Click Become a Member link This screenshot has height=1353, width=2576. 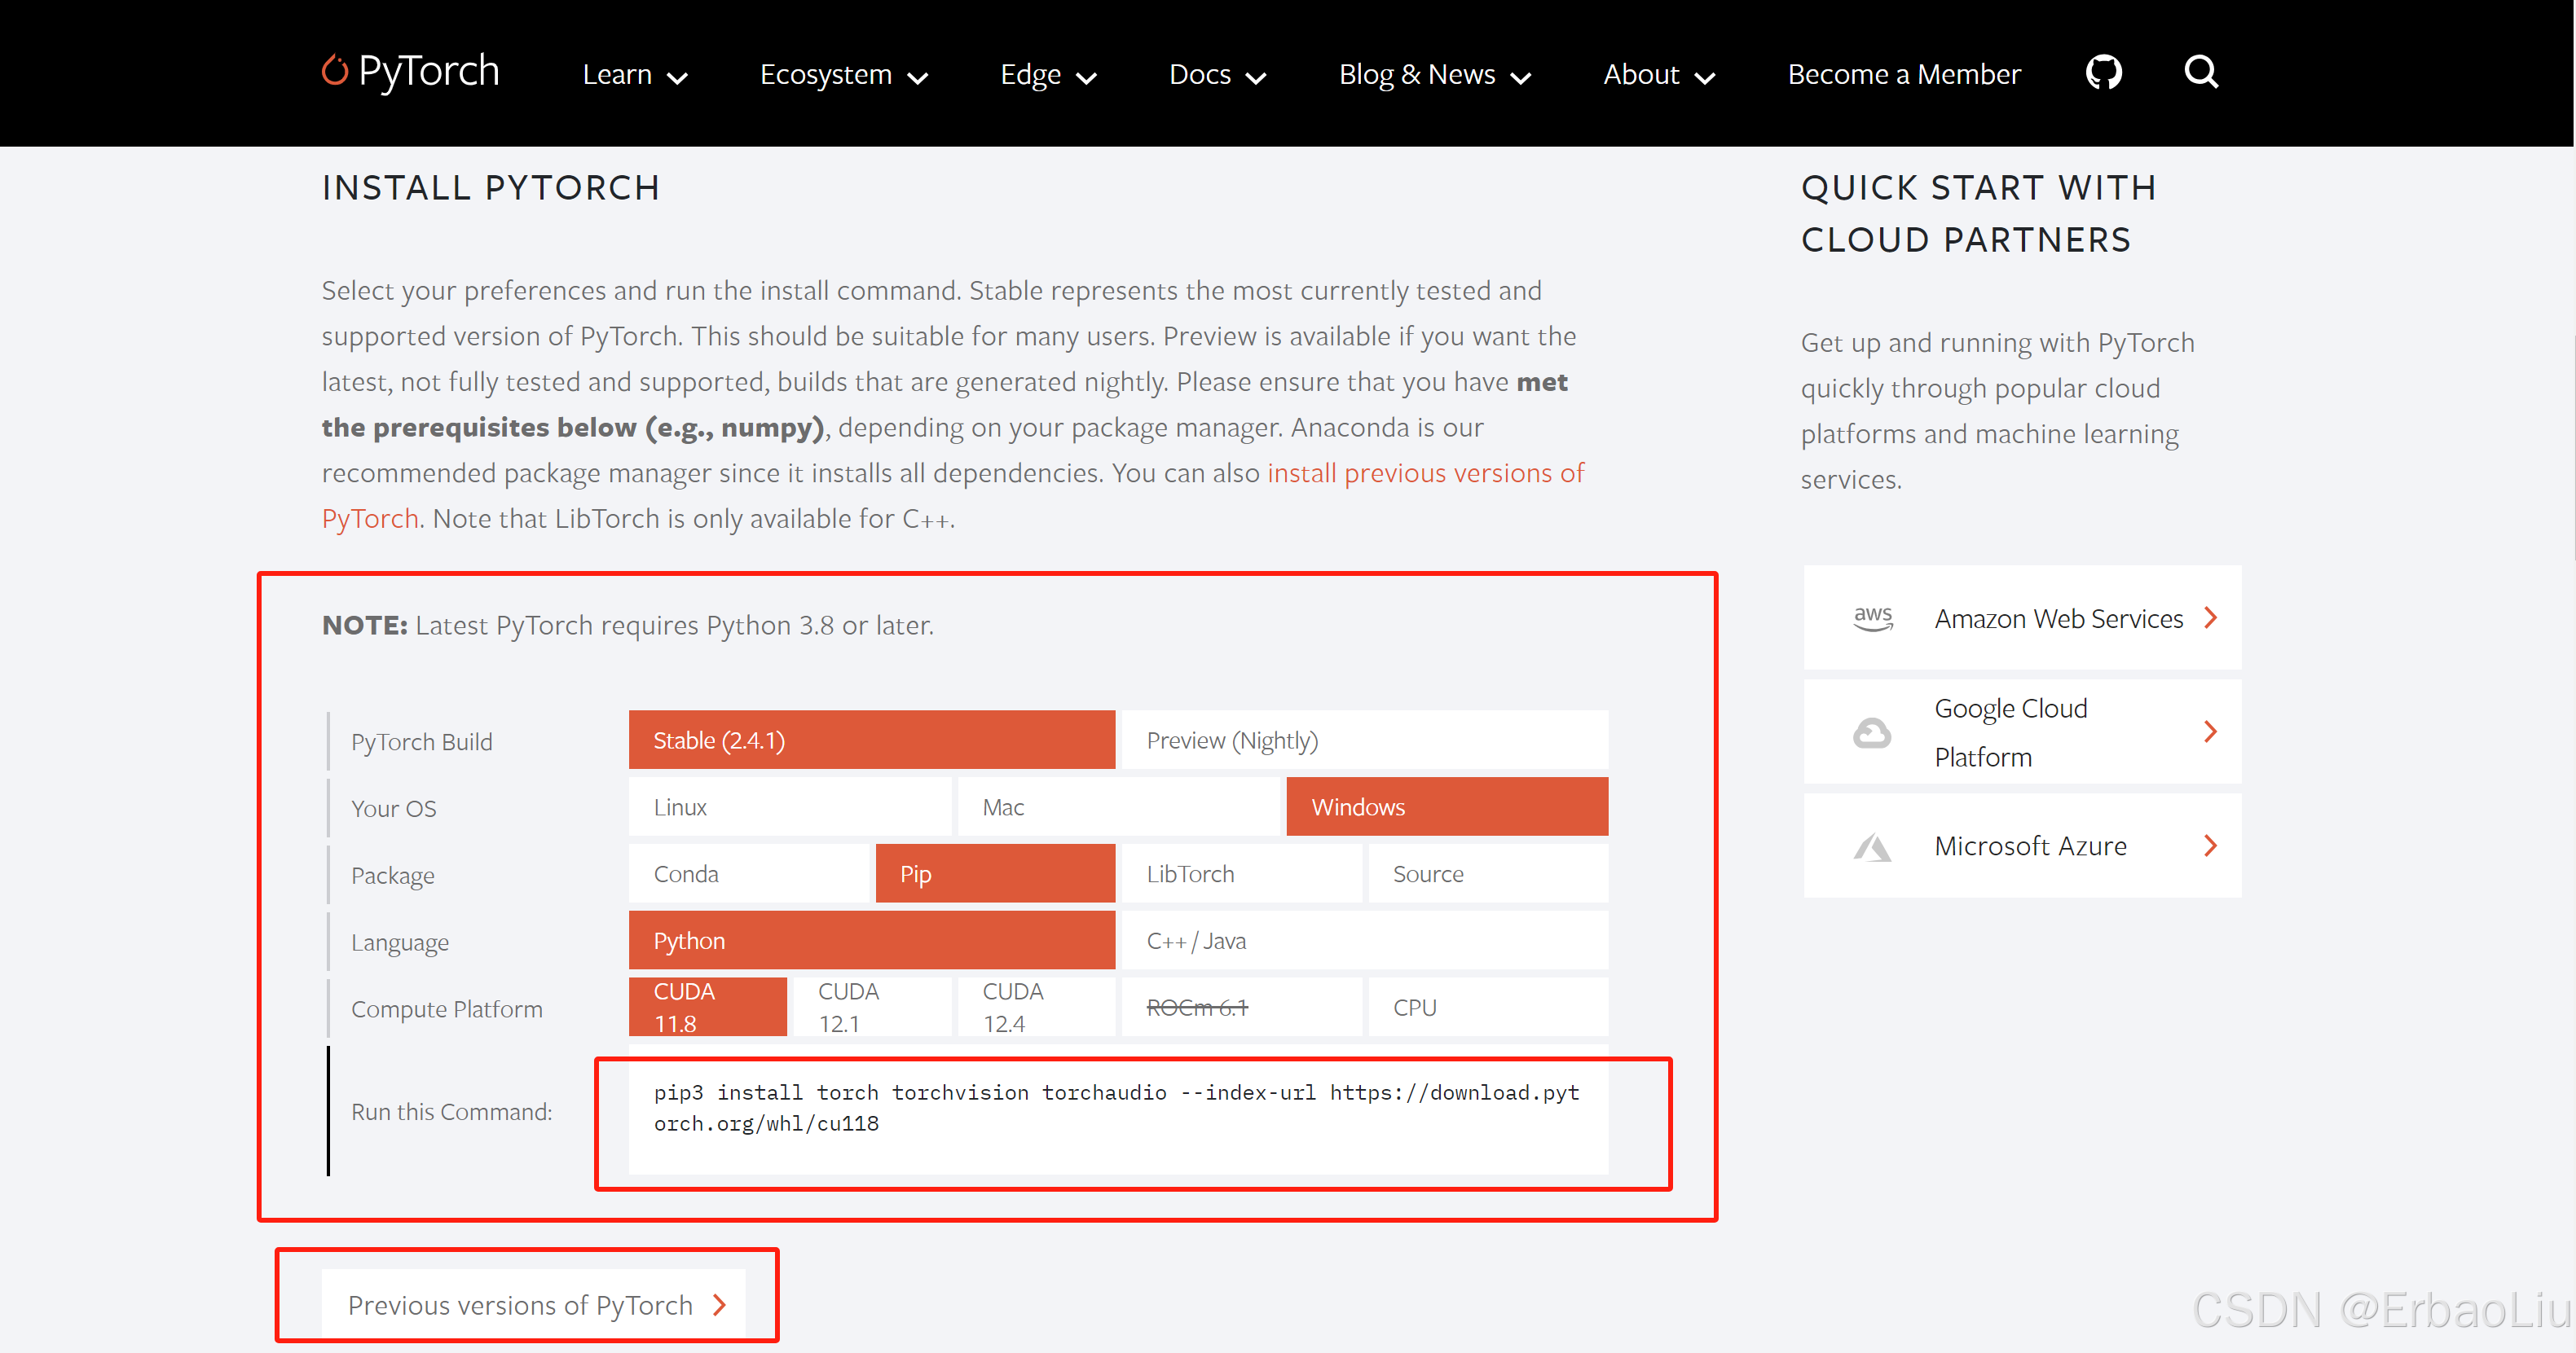click(x=1904, y=74)
